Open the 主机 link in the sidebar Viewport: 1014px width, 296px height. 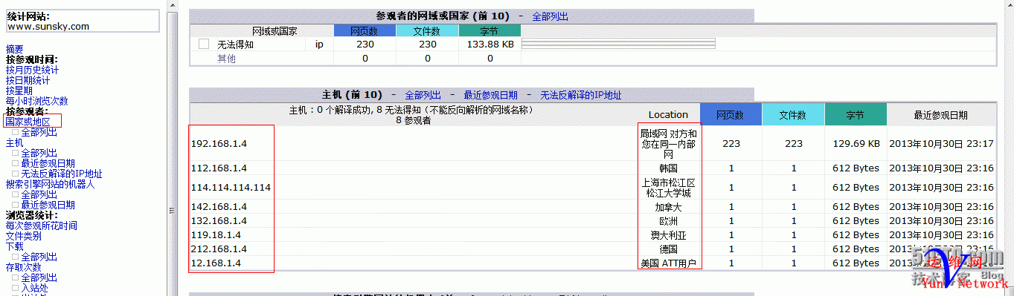[15, 142]
